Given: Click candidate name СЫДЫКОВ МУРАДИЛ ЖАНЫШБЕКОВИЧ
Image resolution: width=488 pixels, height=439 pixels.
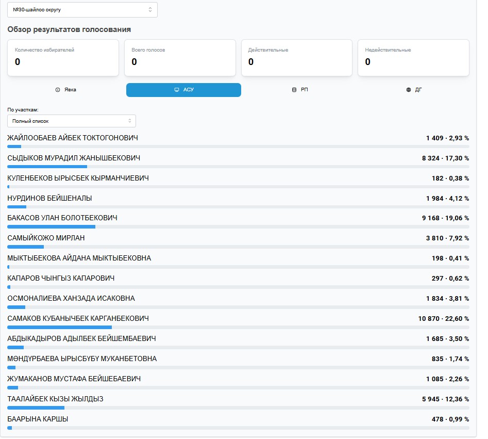Looking at the screenshot, I should click(x=74, y=158).
